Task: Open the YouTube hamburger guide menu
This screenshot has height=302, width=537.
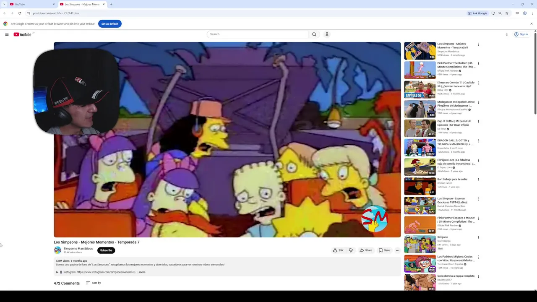Action: 7,34
